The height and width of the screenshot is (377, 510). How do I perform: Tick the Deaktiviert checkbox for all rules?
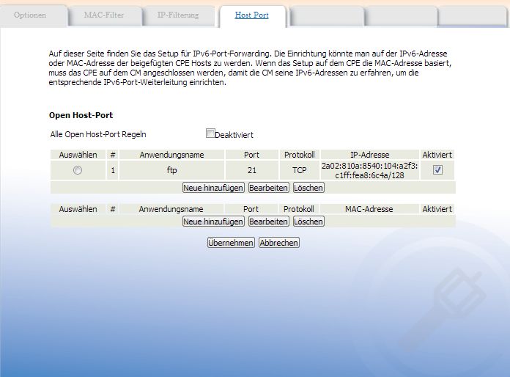[210, 133]
